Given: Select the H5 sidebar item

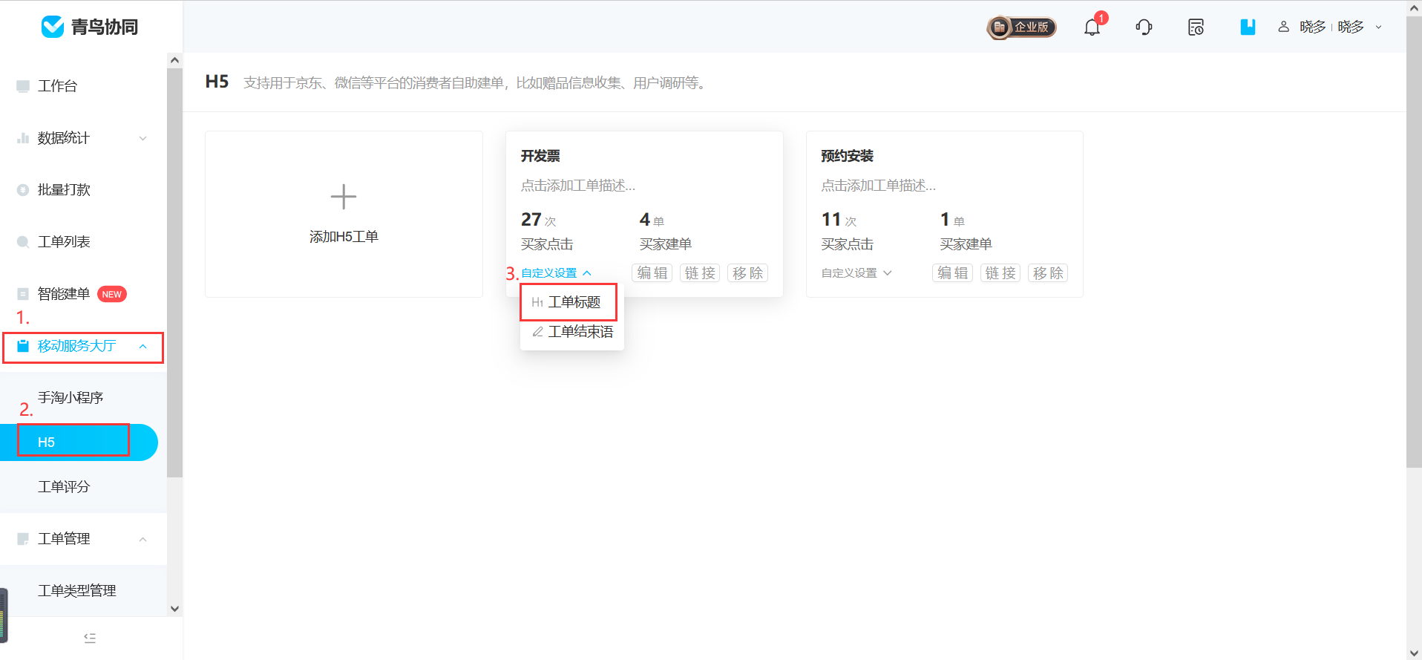Looking at the screenshot, I should coord(79,442).
